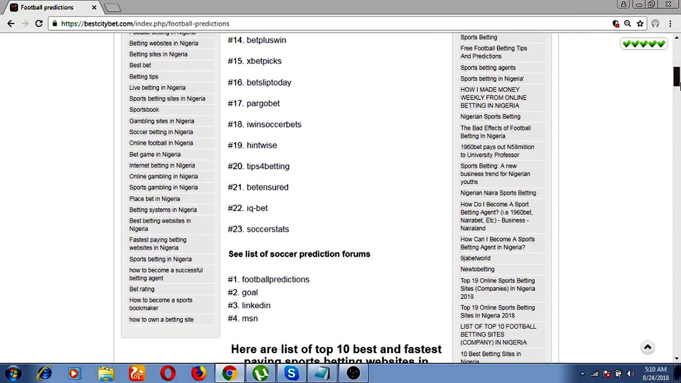Open the media player taskbar icon

(x=74, y=373)
